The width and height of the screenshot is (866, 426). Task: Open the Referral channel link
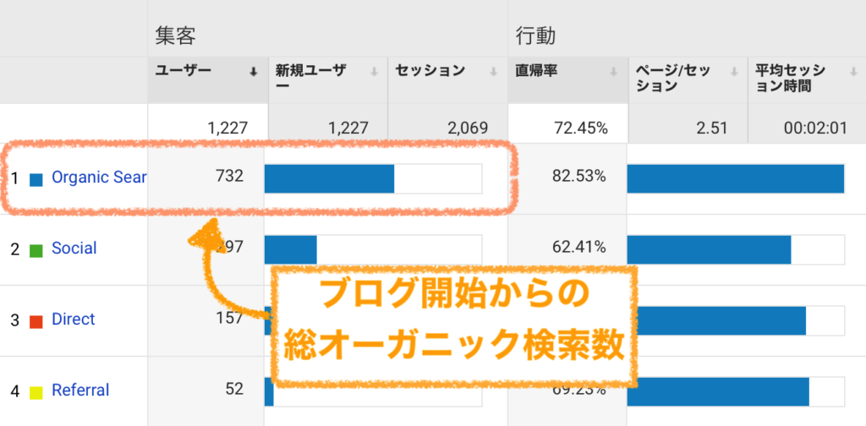[x=80, y=390]
